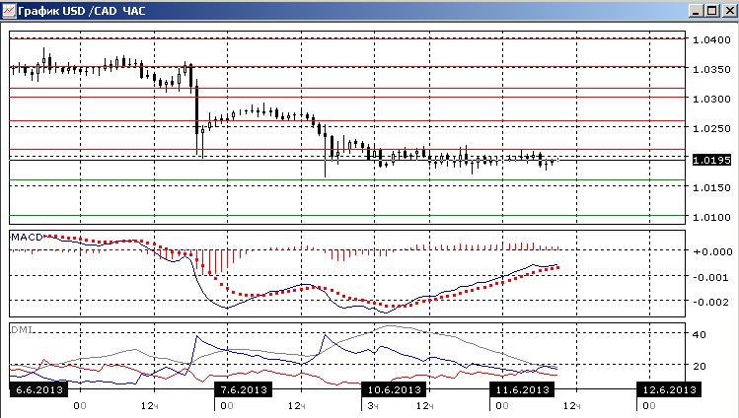Click the 40 level on DMI scale
Image resolution: width=739 pixels, height=418 pixels.
coord(699,334)
